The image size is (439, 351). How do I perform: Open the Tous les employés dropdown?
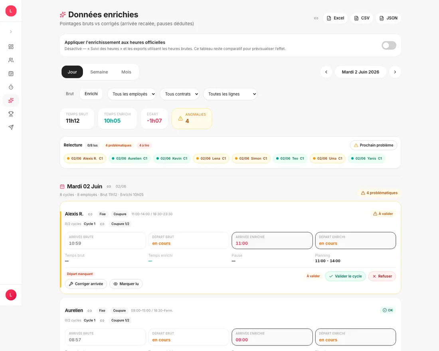pos(132,94)
